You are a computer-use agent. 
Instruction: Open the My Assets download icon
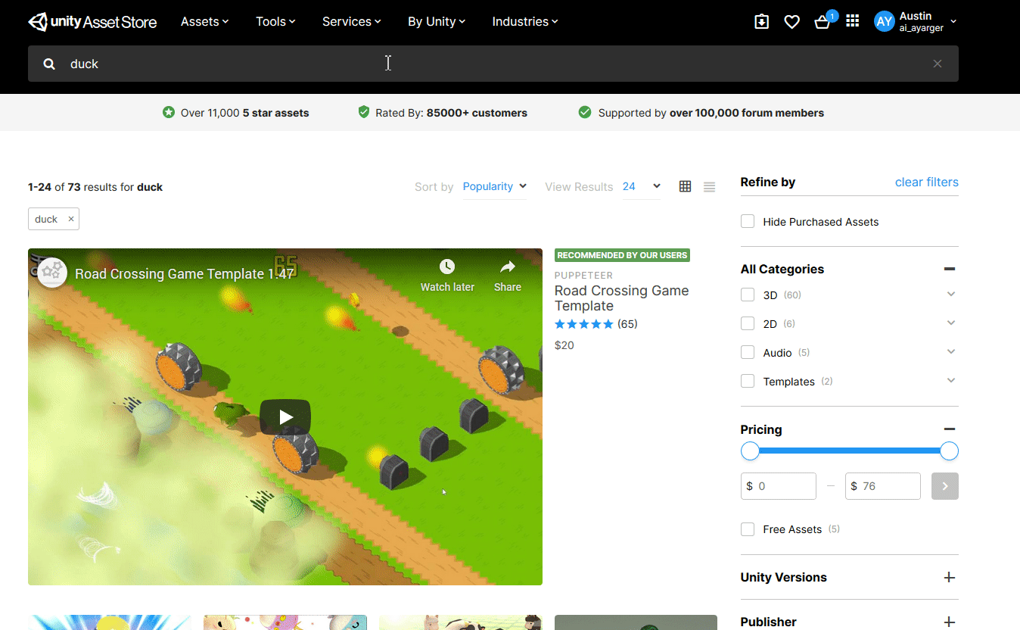(761, 22)
